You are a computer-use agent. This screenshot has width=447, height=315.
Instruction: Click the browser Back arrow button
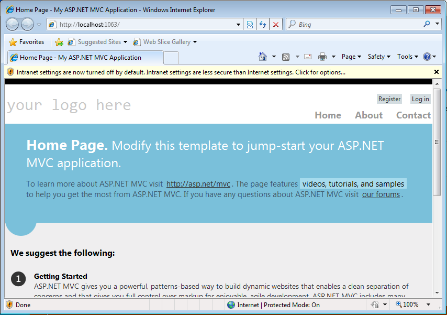pyautogui.click(x=12, y=24)
